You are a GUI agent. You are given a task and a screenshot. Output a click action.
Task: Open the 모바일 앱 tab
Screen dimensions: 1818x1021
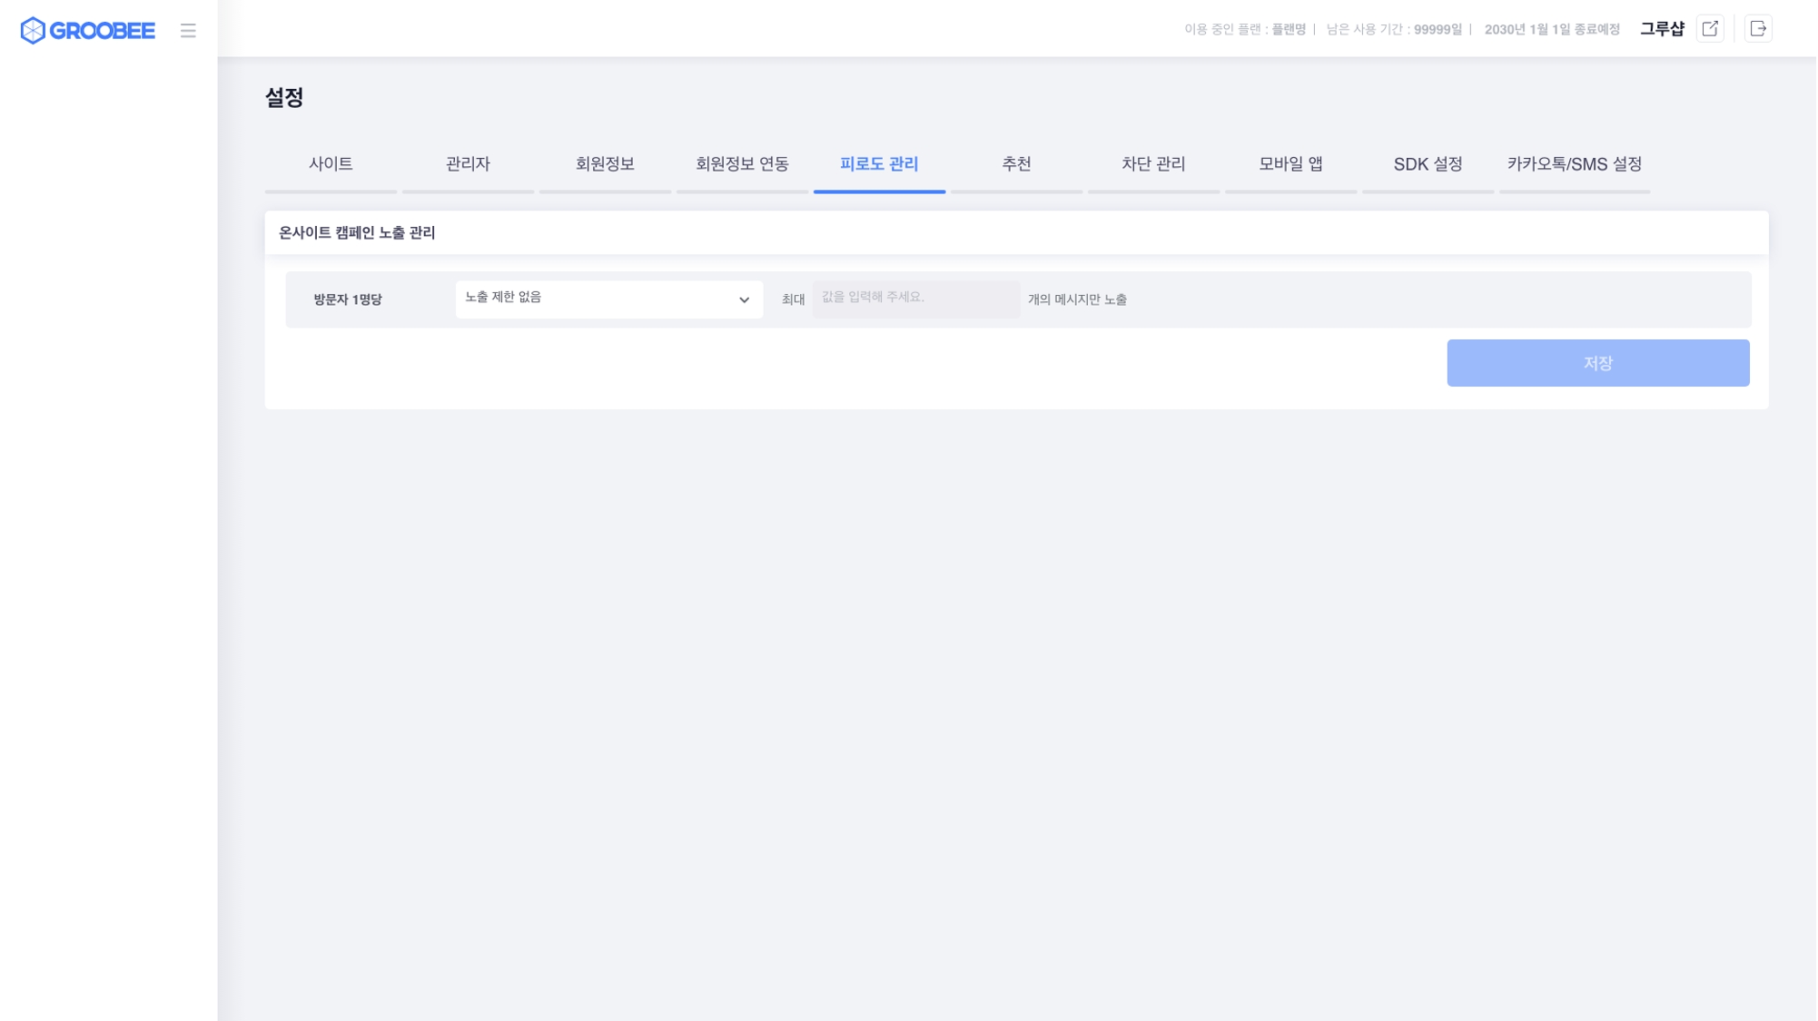coord(1290,164)
